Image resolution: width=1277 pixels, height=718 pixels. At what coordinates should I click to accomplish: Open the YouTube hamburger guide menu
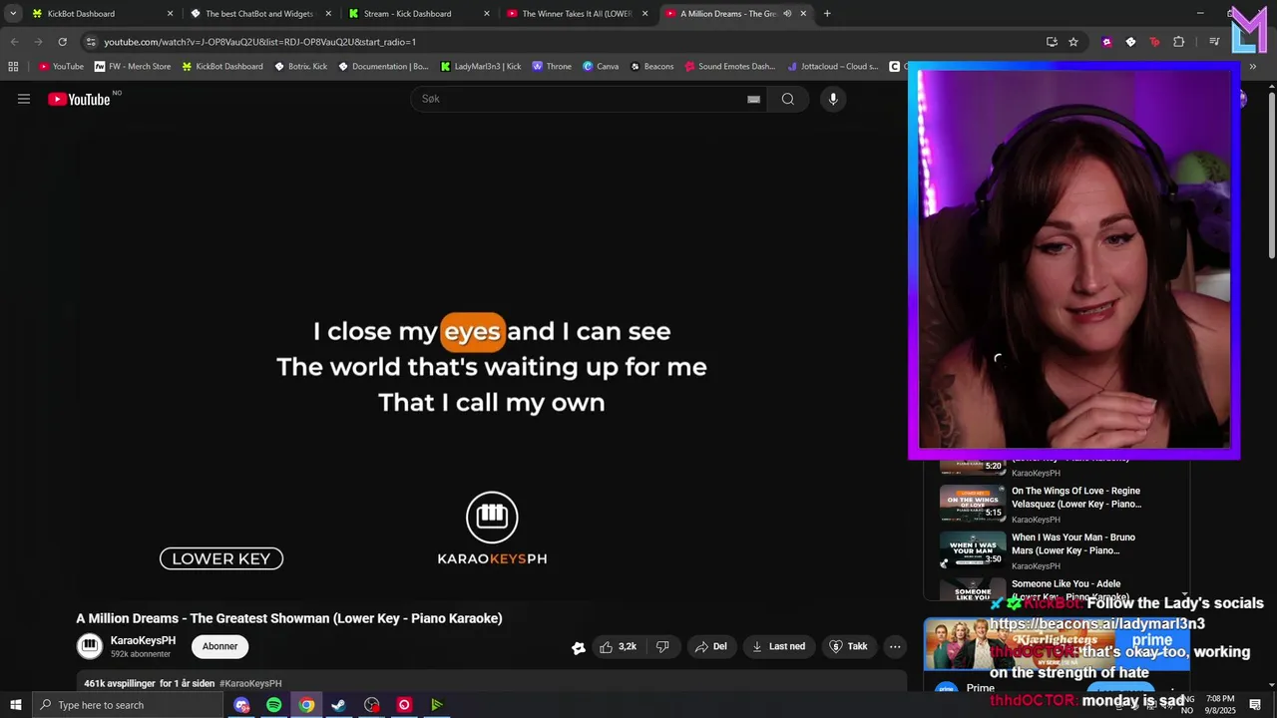(24, 99)
